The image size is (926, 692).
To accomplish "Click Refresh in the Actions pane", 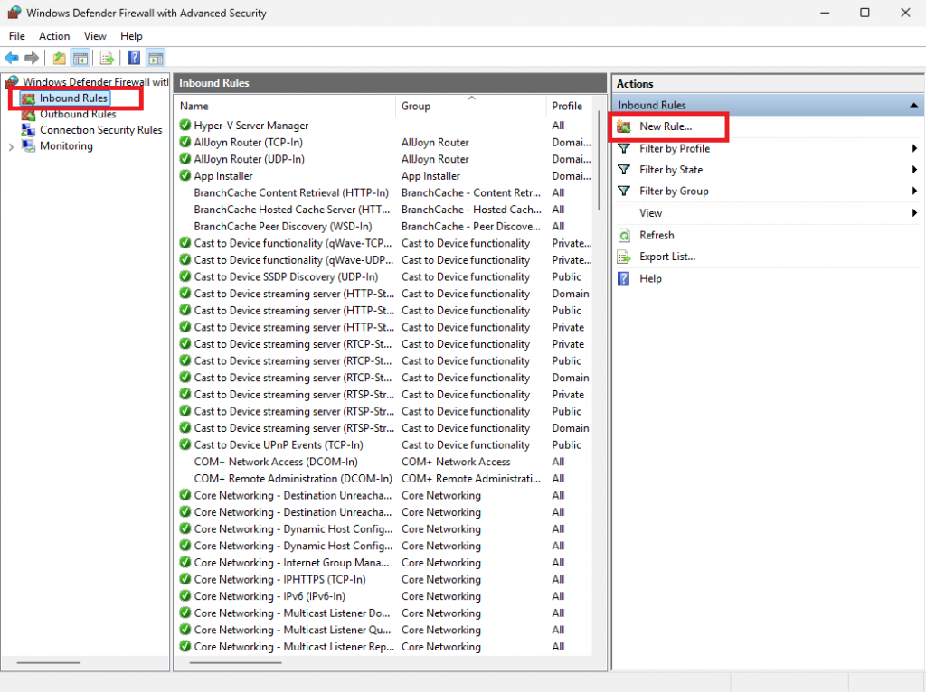I will (x=657, y=236).
